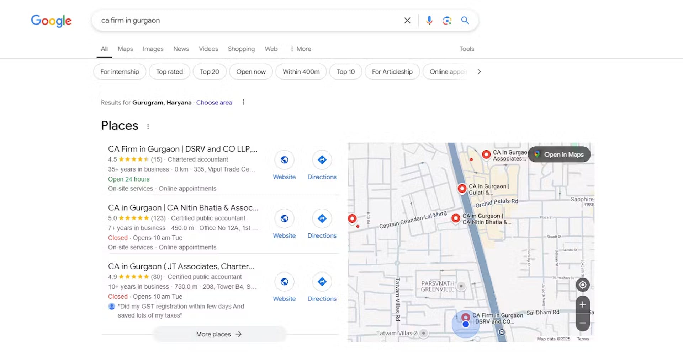Click the DSRV and CO map pin

(465, 317)
